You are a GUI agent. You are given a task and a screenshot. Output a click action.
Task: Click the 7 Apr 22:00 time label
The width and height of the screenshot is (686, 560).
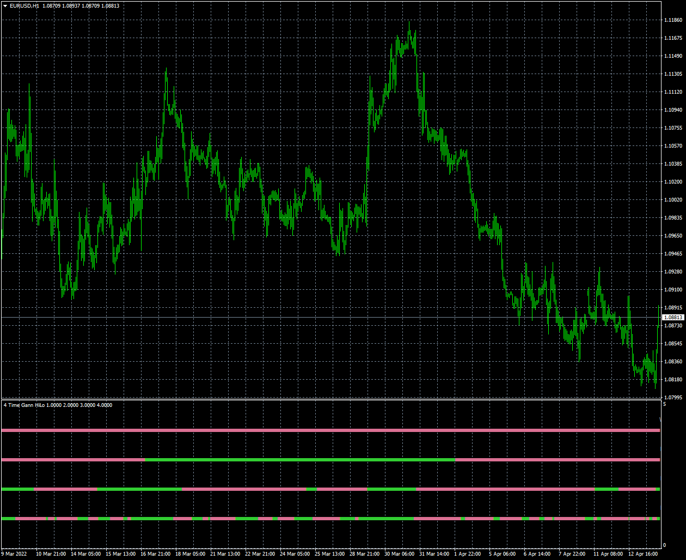click(572, 554)
